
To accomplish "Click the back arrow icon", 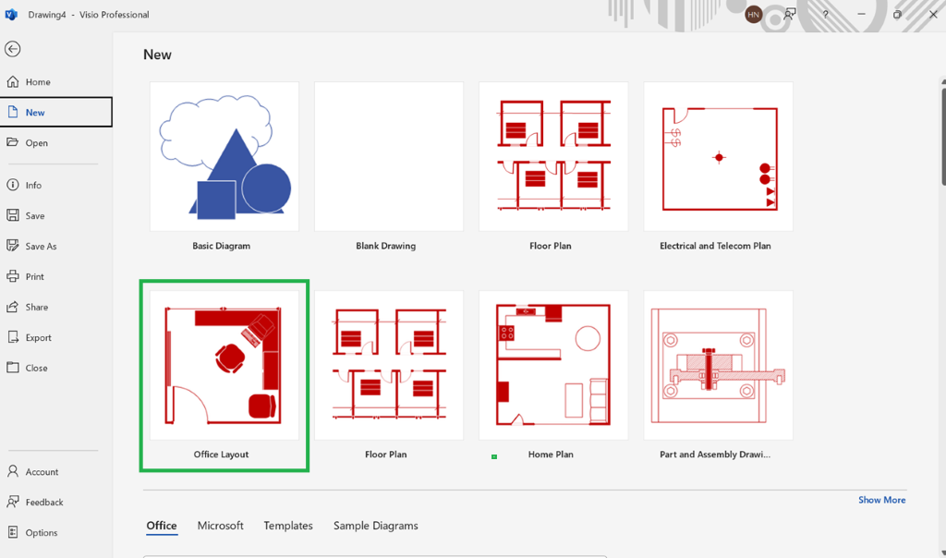I will [13, 49].
